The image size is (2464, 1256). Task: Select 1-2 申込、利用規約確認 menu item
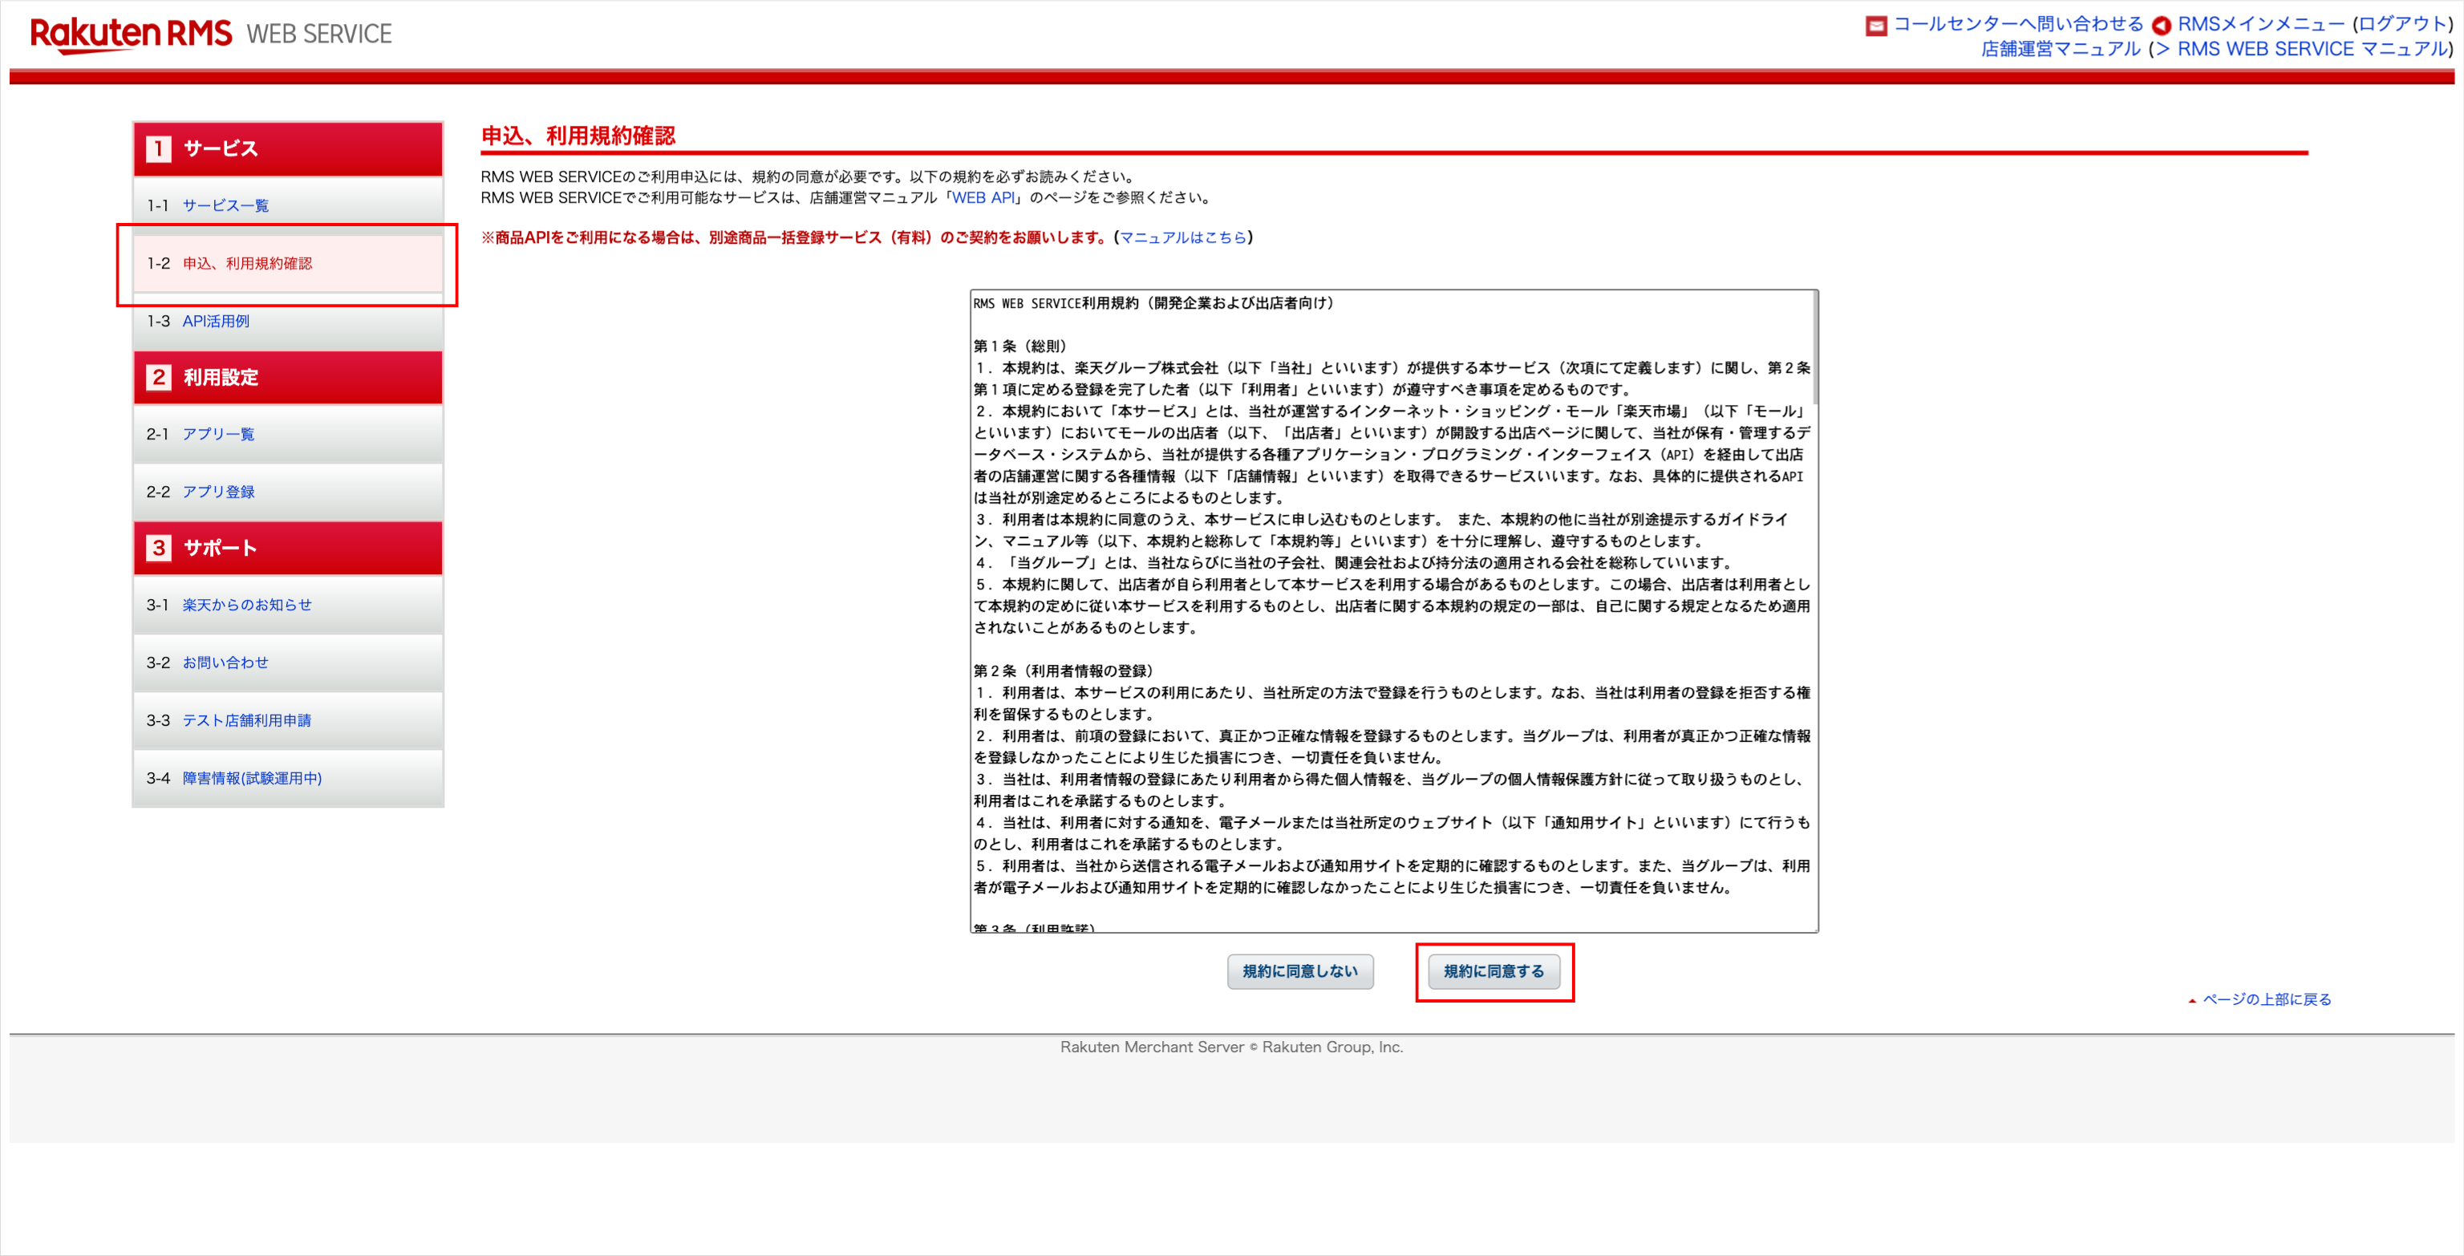pyautogui.click(x=288, y=263)
